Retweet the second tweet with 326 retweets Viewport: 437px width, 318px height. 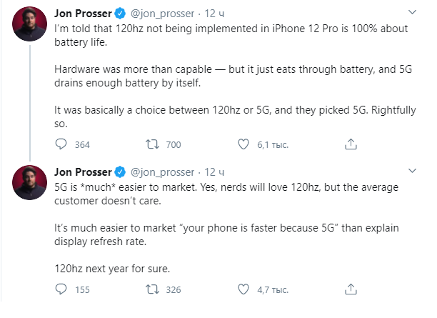tap(151, 289)
